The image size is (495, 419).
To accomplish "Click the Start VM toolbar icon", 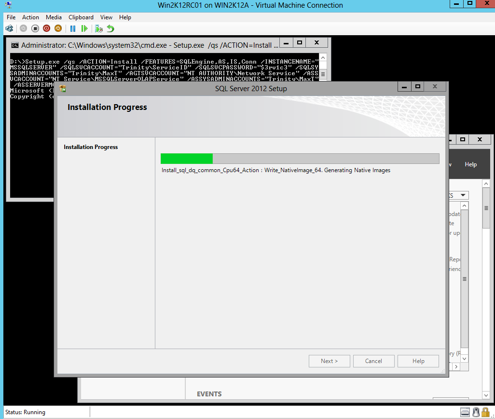I will pyautogui.click(x=23, y=29).
